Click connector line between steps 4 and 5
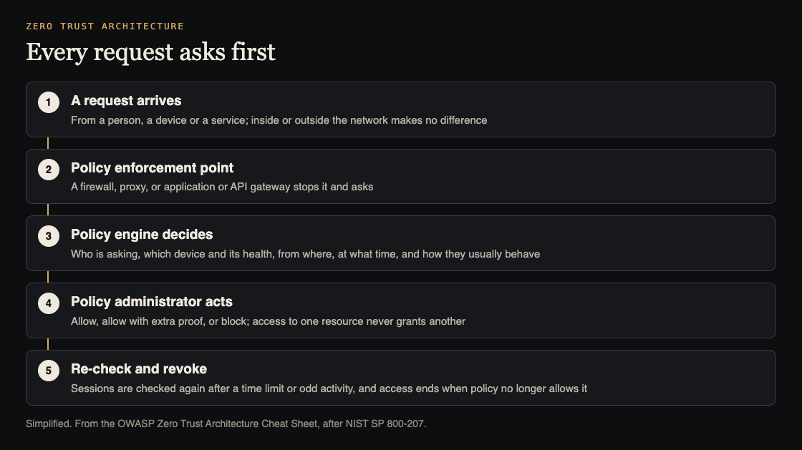The height and width of the screenshot is (450, 802). tap(48, 344)
